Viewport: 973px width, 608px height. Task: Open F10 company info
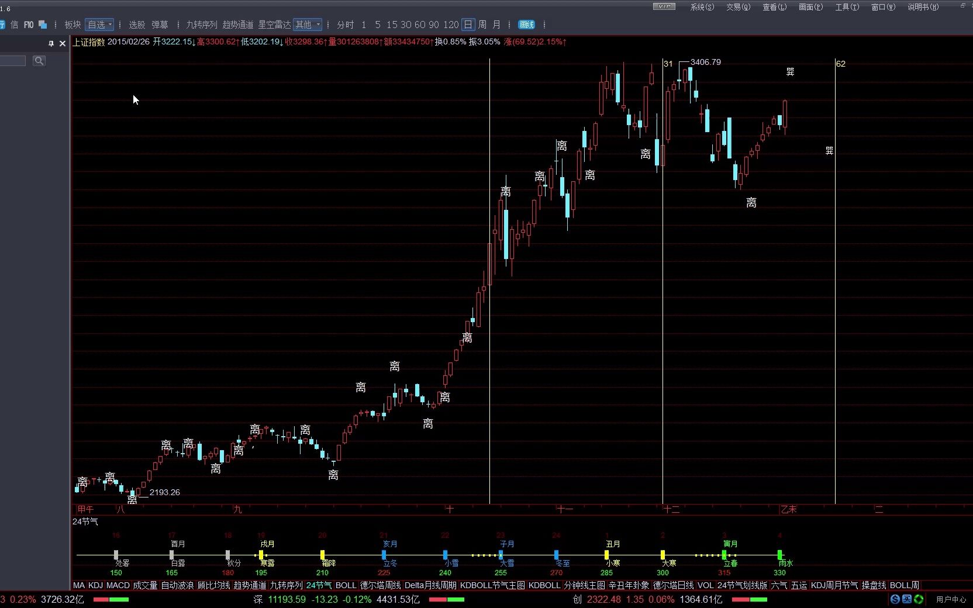pos(29,25)
